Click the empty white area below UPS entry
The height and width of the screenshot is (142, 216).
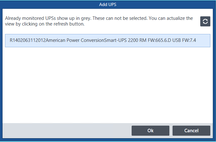click(x=108, y=85)
